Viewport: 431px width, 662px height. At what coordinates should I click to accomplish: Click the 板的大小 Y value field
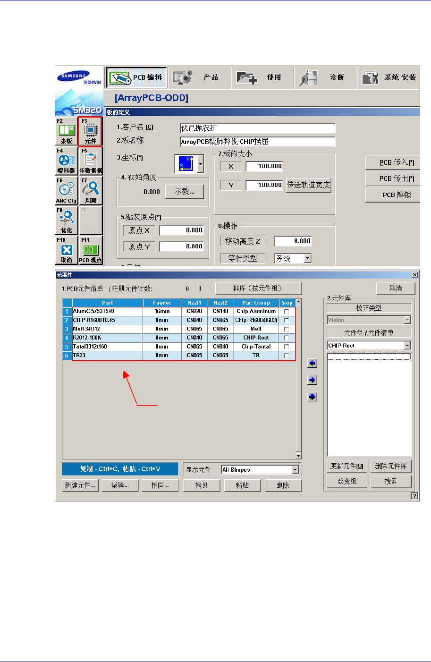pyautogui.click(x=264, y=185)
